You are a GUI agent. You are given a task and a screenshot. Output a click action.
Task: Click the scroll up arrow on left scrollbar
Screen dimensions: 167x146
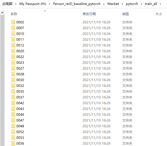[x=2, y=13]
